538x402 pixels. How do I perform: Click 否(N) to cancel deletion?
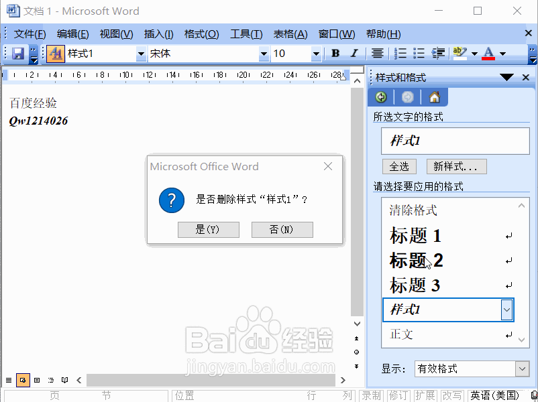pyautogui.click(x=282, y=230)
